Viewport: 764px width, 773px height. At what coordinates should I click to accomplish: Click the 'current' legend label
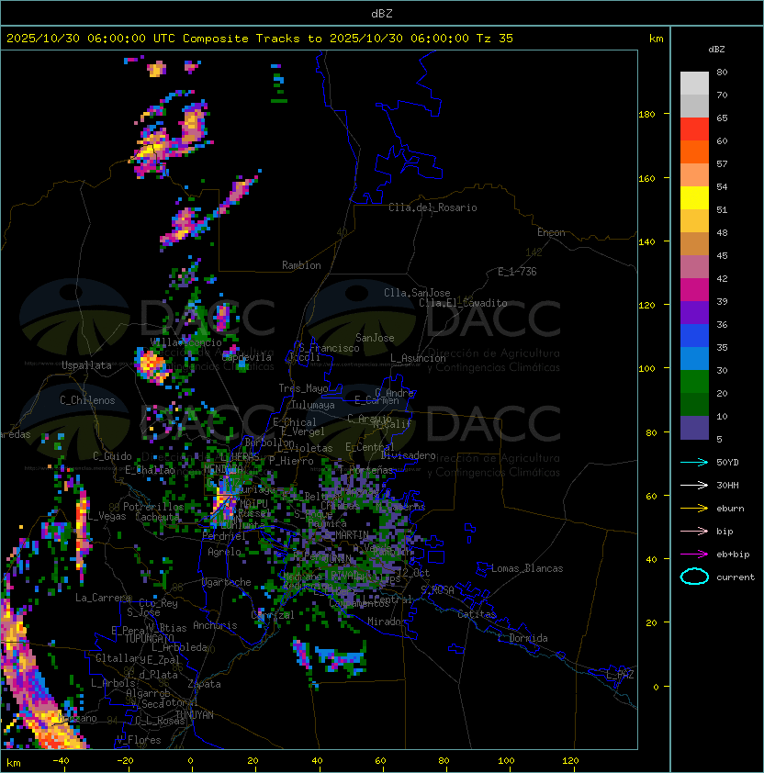pos(736,577)
